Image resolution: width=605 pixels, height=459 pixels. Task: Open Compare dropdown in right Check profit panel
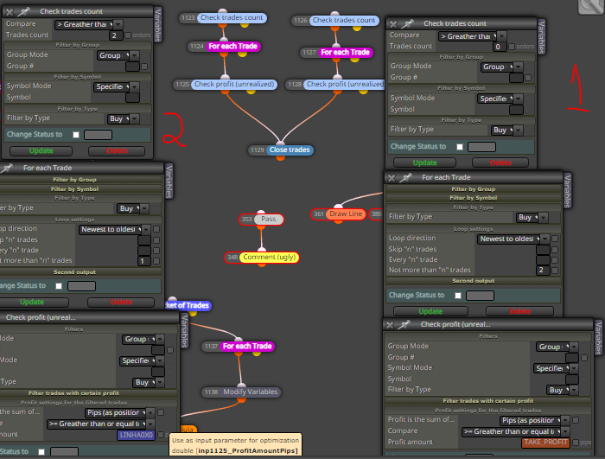click(x=516, y=431)
